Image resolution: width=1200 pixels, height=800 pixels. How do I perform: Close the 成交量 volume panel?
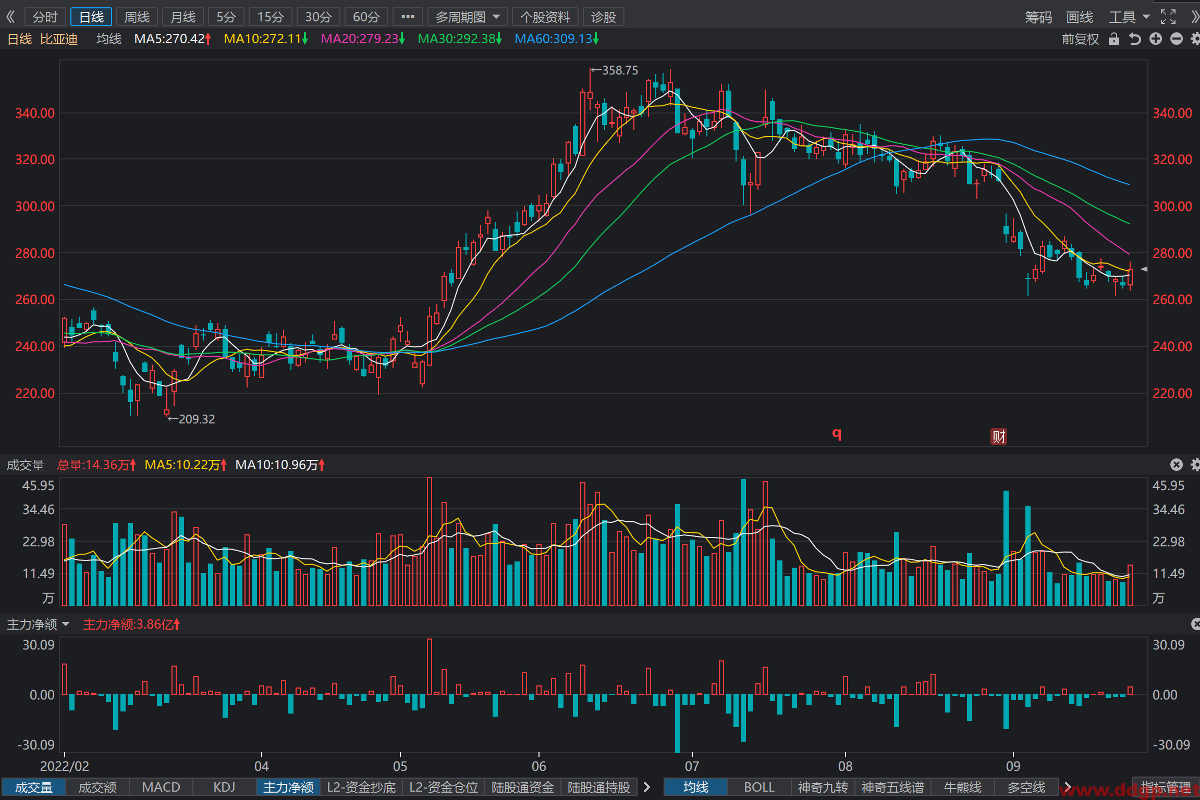[x=1177, y=465]
